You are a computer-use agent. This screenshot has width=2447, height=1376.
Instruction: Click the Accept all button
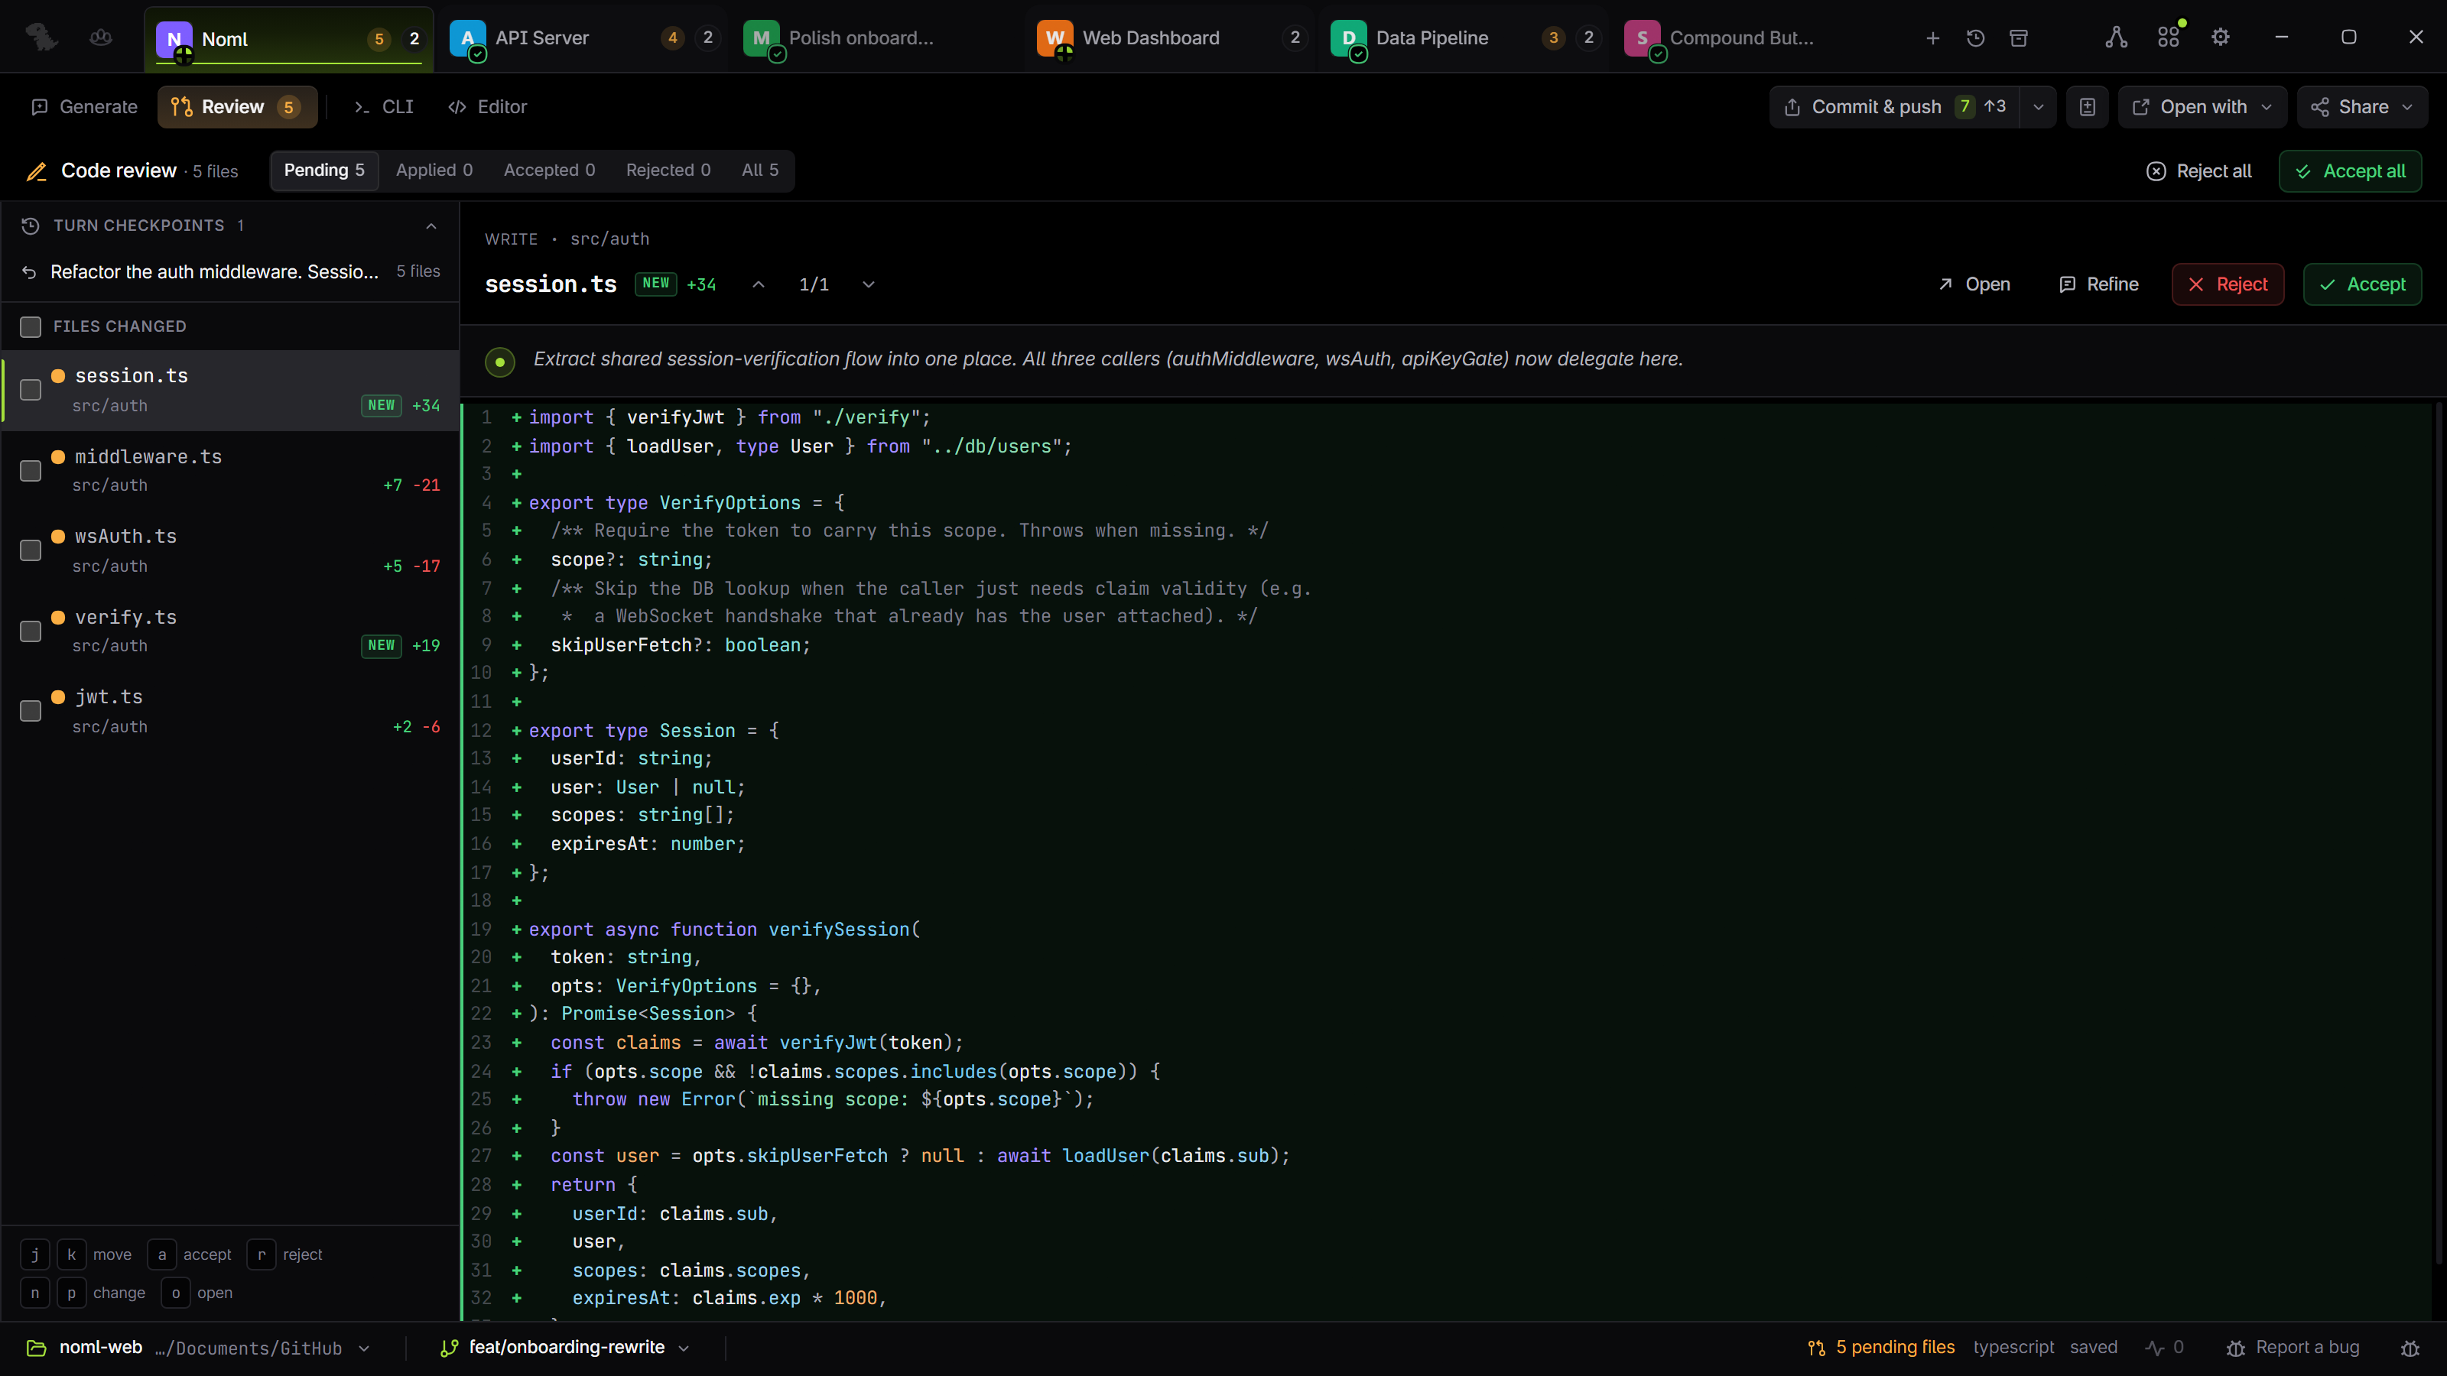tap(2350, 171)
